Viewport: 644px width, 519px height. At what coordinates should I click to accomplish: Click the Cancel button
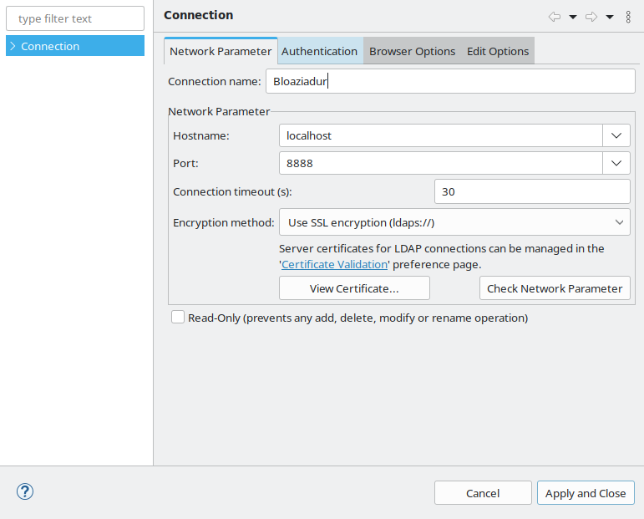point(483,493)
